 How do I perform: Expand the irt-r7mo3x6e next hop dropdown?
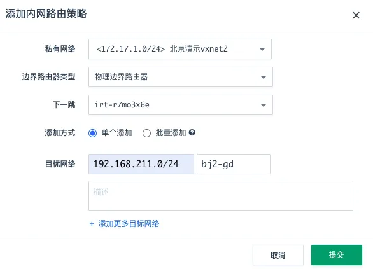tap(181, 105)
